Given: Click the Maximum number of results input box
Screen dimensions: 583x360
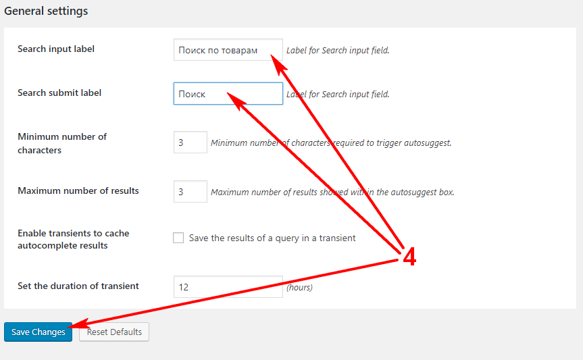Looking at the screenshot, I should click(190, 192).
